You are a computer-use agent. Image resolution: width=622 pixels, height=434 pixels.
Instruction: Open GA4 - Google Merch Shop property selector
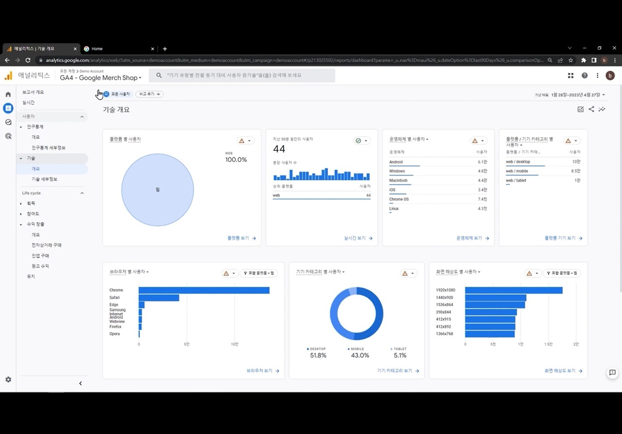[101, 78]
